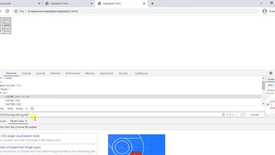Toggle the :hov element state button

click(x=270, y=85)
